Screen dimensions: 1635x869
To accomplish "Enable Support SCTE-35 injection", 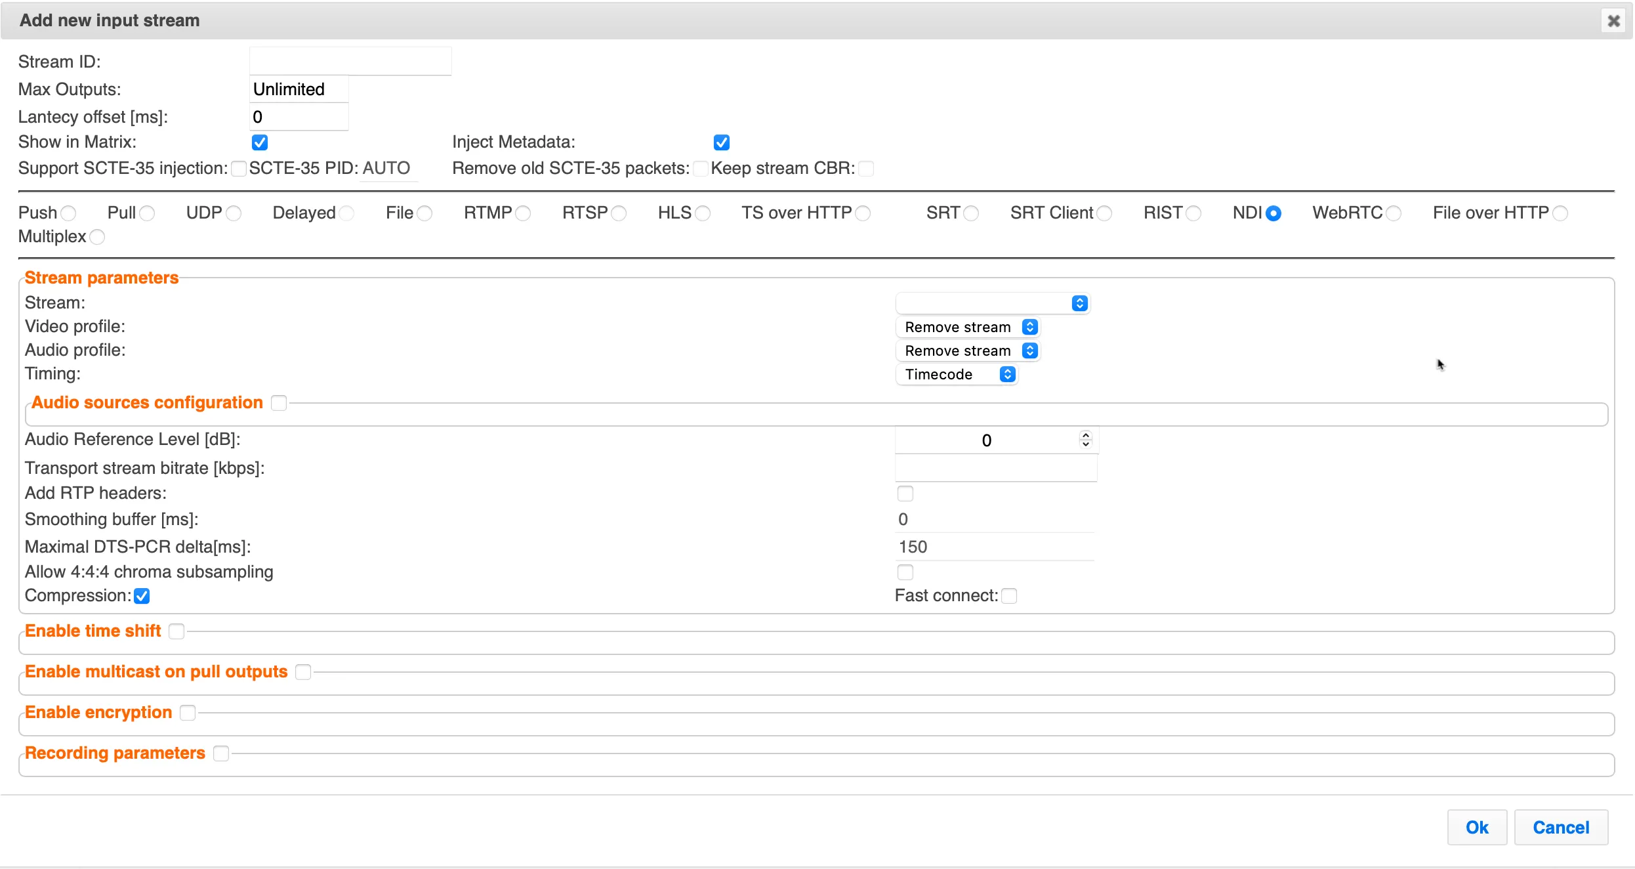I will click(239, 169).
